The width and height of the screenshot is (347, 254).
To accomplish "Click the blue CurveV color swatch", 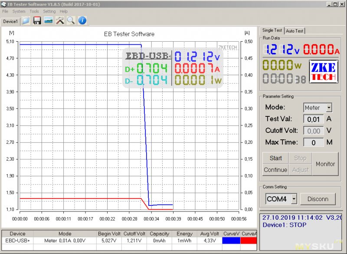I will (231, 241).
